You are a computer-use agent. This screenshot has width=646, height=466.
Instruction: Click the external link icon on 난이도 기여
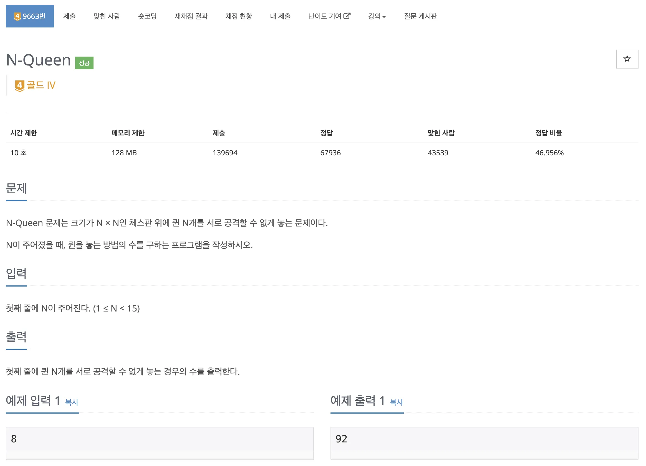[347, 16]
